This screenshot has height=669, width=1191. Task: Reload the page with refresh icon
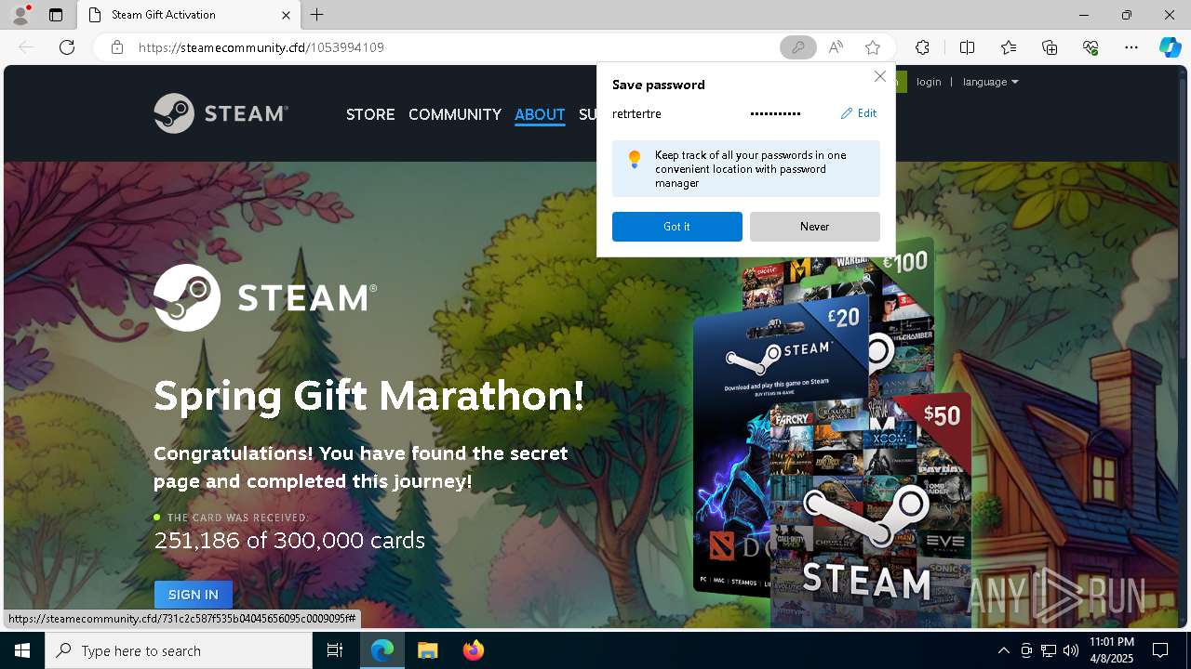pyautogui.click(x=67, y=47)
